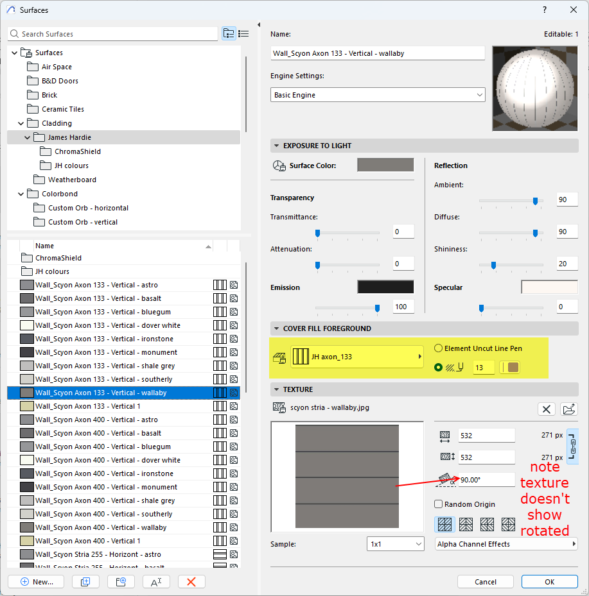Click the duplicate surface icon button
Viewport: 589px width, 596px height.
pos(85,581)
